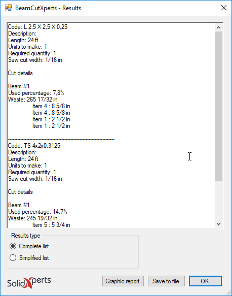
Task: Click the Save to file button
Action: point(166,281)
